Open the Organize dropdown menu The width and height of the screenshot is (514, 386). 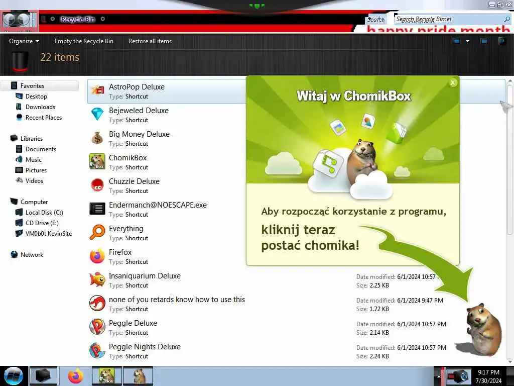24,41
